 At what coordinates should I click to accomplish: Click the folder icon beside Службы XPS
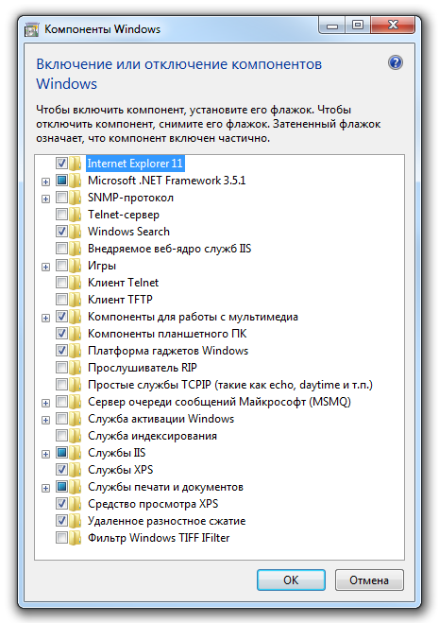click(75, 470)
